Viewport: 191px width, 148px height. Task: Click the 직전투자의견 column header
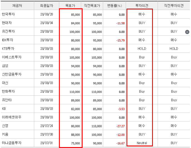pyautogui.click(x=174, y=6)
